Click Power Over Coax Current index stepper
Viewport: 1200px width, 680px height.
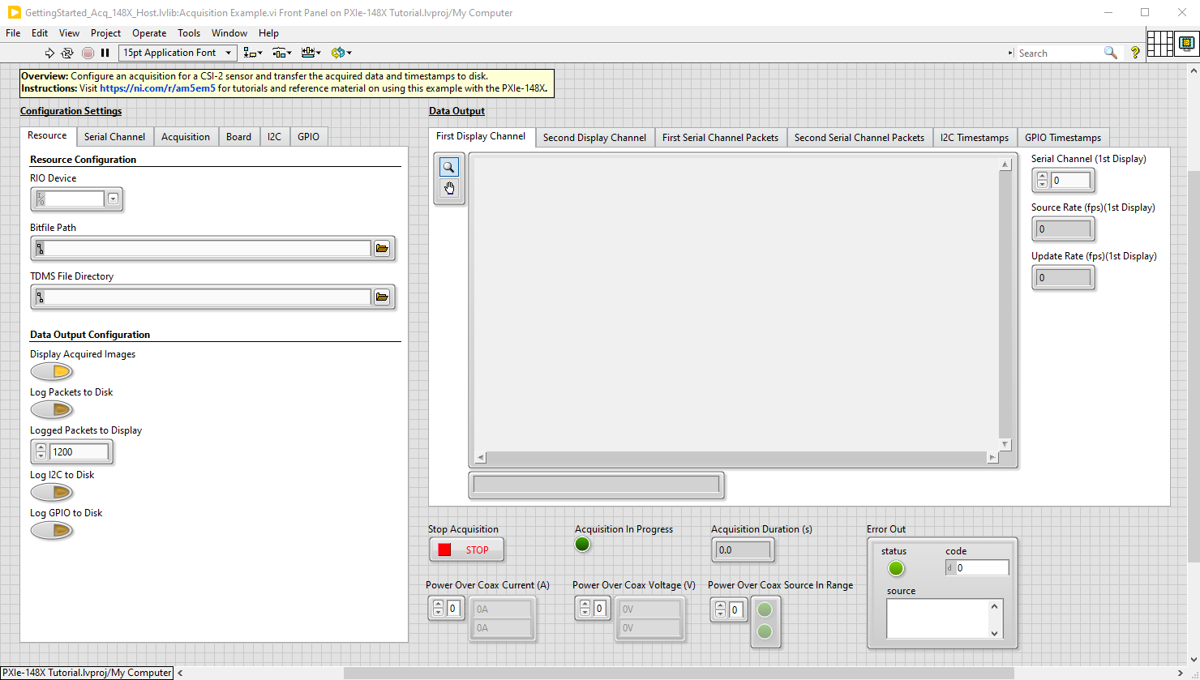[x=438, y=608]
